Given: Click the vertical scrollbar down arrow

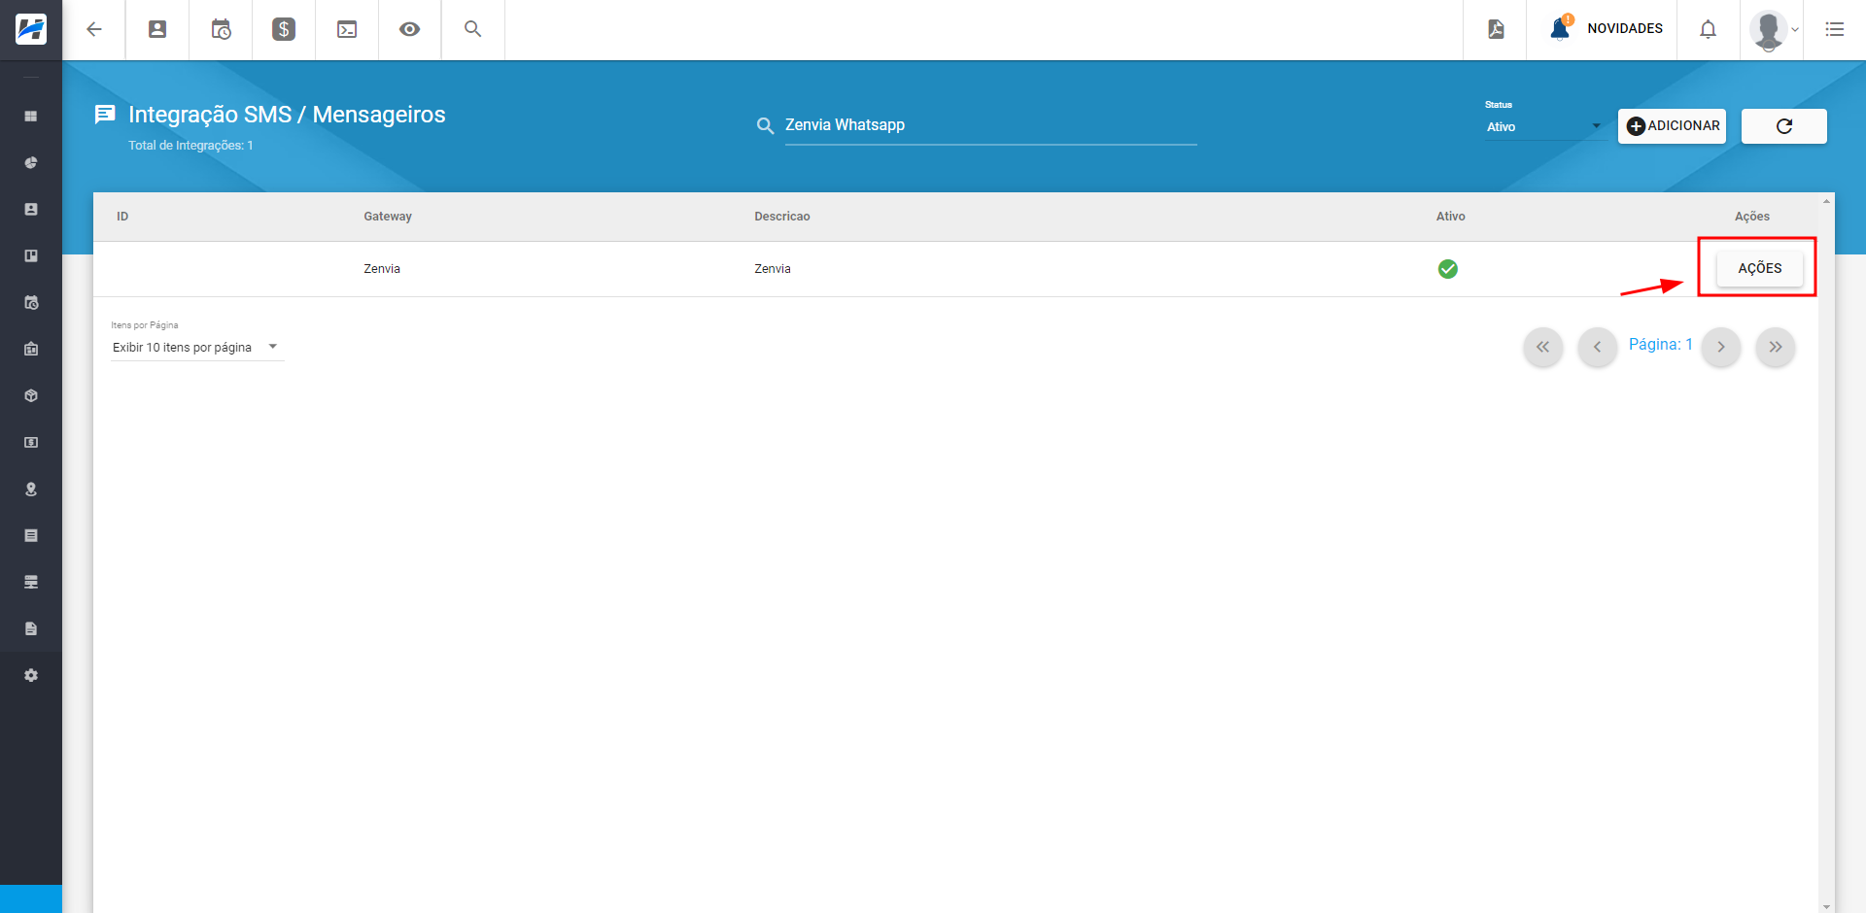Looking at the screenshot, I should click(1827, 906).
